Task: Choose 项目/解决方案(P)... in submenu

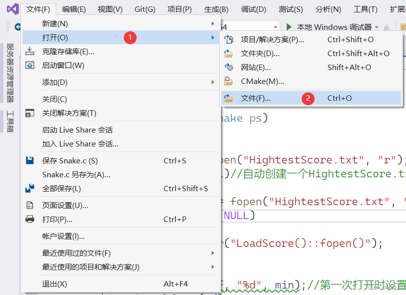Action: [311, 39]
